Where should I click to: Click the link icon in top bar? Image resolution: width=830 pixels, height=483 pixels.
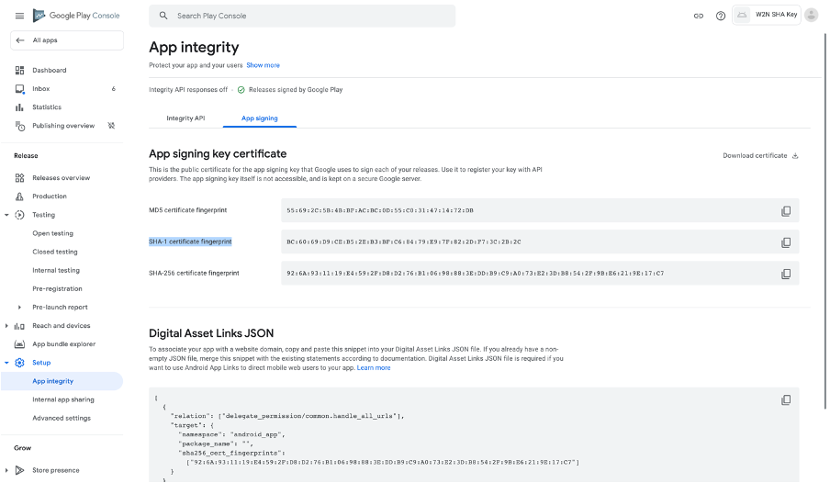click(698, 16)
